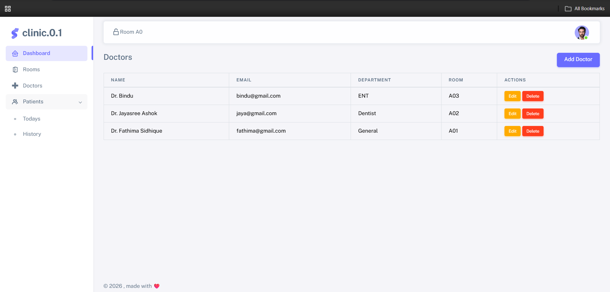
Task: Open the browser apps grid icon
Action: coord(8,9)
